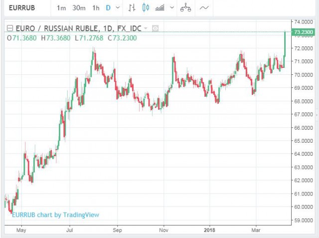Viewport: 319px width, 238px height.
Task: Open chart settings gear next to legend title
Action: [156, 28]
